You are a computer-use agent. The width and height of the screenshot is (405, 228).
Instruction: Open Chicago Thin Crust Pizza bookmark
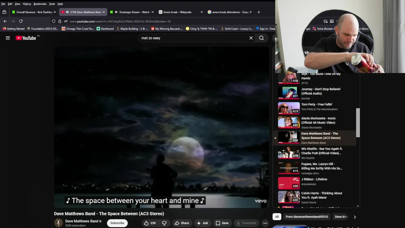(78, 28)
